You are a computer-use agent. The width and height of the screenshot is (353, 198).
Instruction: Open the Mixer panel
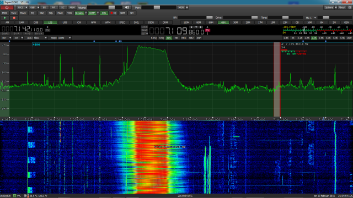(23, 13)
